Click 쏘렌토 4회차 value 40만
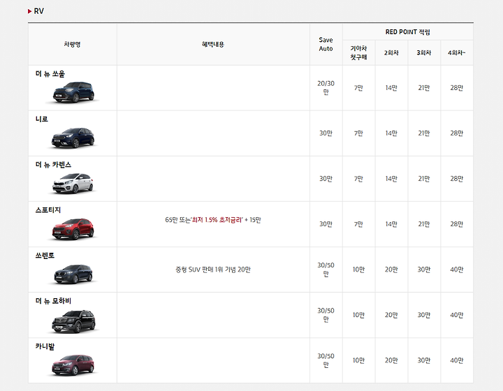Viewport: 503px width, 391px height. point(457,270)
